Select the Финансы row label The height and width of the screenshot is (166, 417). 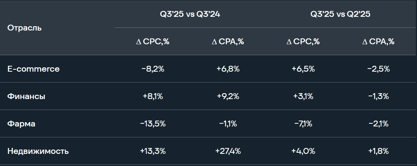click(26, 96)
